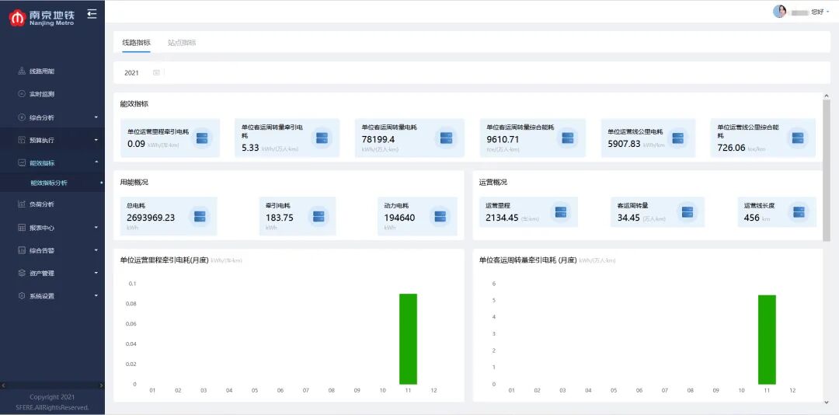Click the green month 11 bar in 单位运营里程牵引电耗 chart
The height and width of the screenshot is (415, 839).
409,339
